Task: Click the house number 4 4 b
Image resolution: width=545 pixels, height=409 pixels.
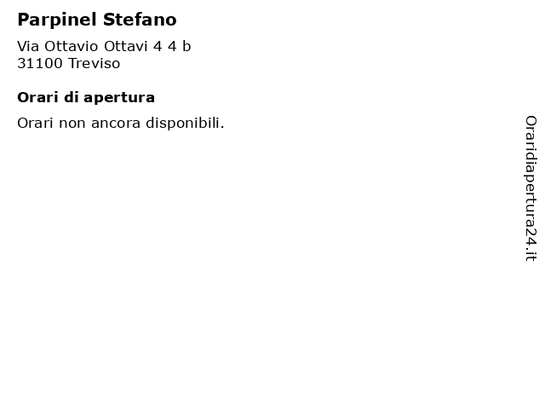Action: pos(172,46)
